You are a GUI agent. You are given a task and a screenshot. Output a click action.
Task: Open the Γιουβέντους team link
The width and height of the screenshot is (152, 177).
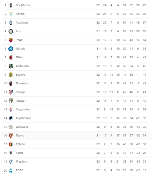pyautogui.click(x=23, y=5)
